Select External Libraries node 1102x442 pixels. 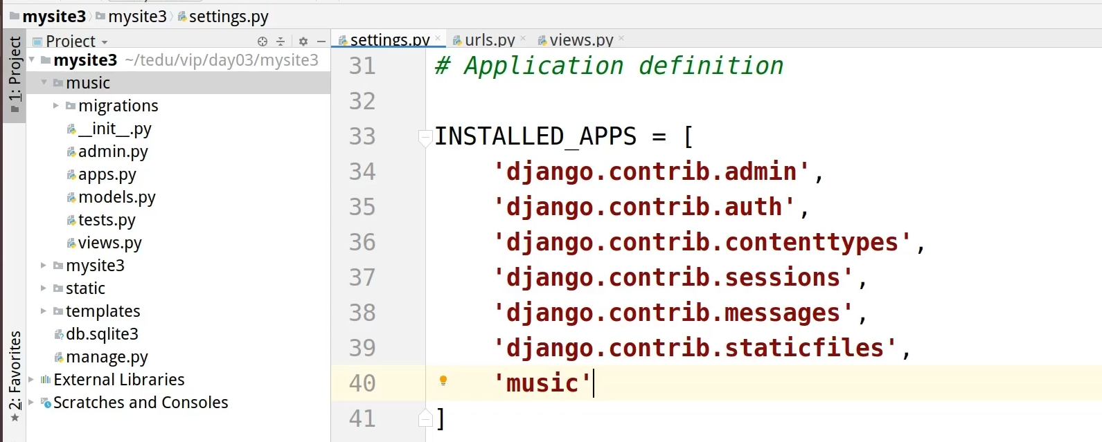[x=119, y=380]
